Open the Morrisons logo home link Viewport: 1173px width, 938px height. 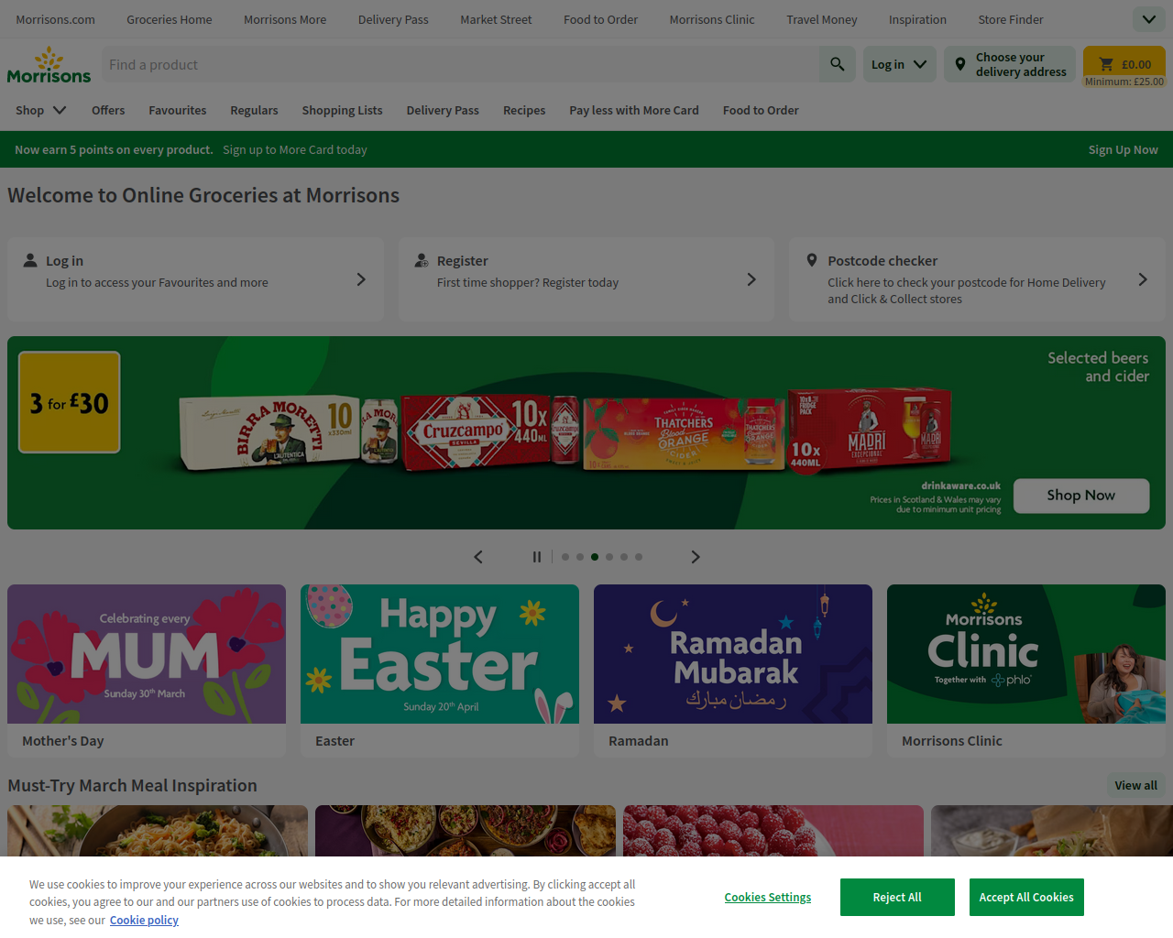click(49, 65)
